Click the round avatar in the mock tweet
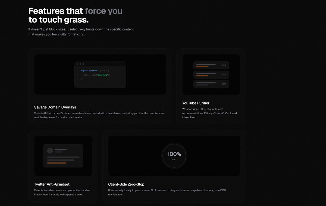The width and height of the screenshot is (326, 206). [50, 150]
